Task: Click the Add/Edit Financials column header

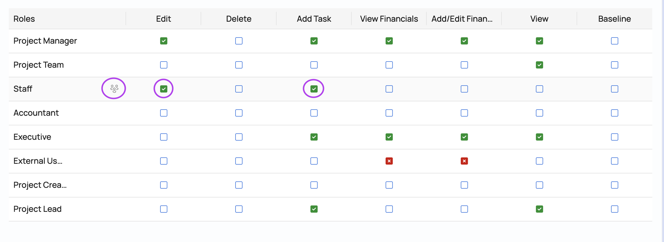Action: click(x=462, y=19)
